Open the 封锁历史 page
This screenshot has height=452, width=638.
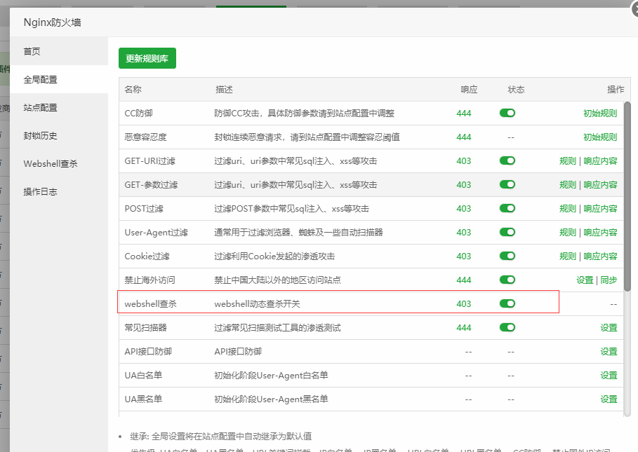tap(42, 135)
